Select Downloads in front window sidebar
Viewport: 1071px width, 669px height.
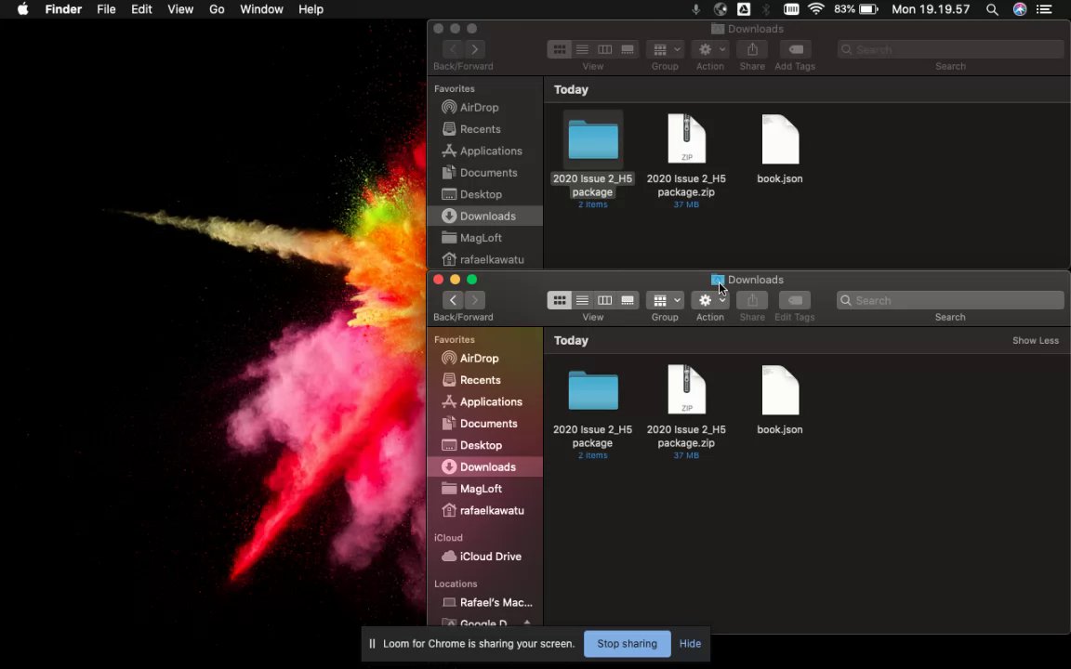click(x=484, y=467)
